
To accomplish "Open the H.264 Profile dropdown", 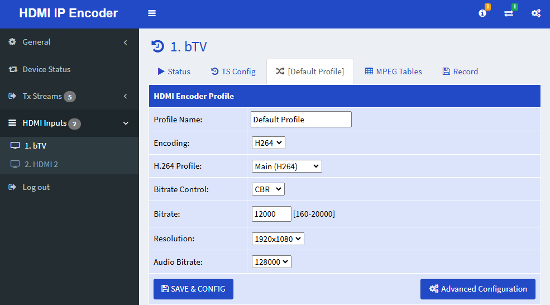I will pyautogui.click(x=287, y=166).
